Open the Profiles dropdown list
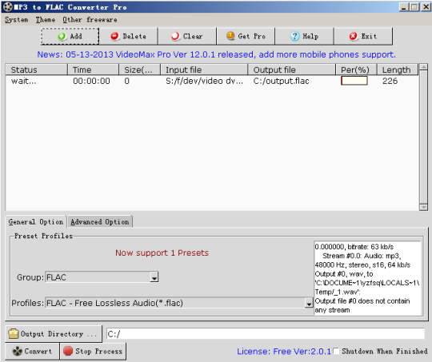 [309, 303]
